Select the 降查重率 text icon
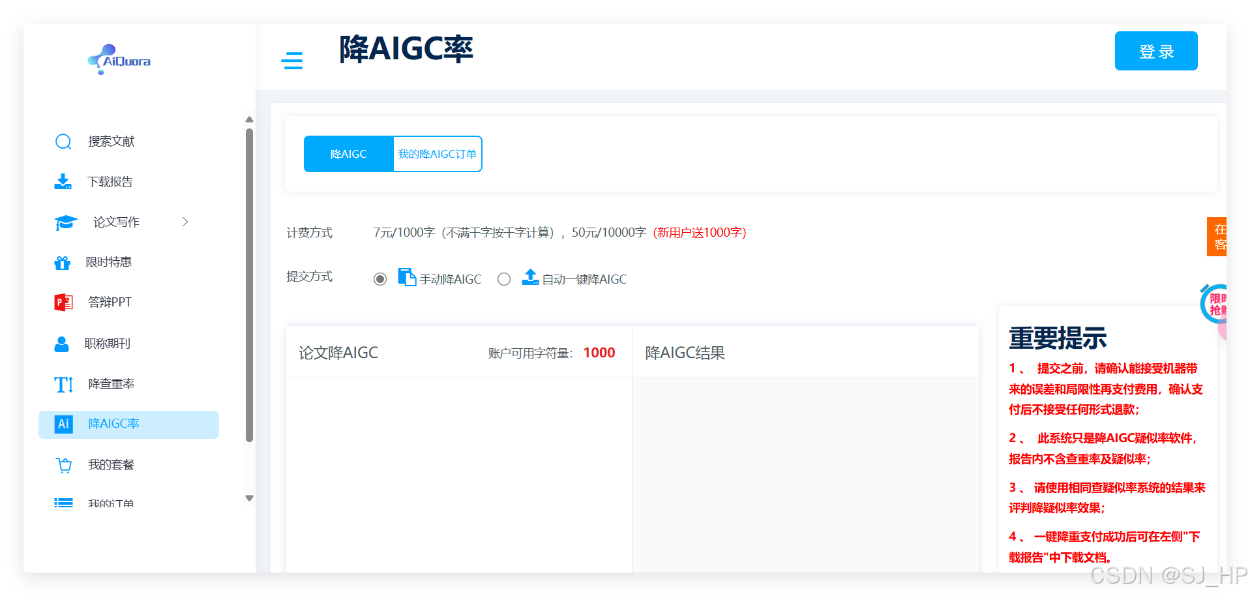The height and width of the screenshot is (596, 1250). (63, 384)
